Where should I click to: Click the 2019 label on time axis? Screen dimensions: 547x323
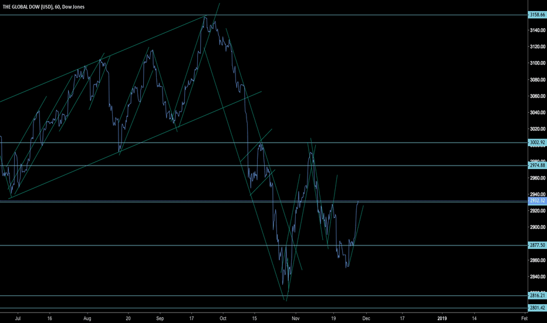(x=442, y=318)
